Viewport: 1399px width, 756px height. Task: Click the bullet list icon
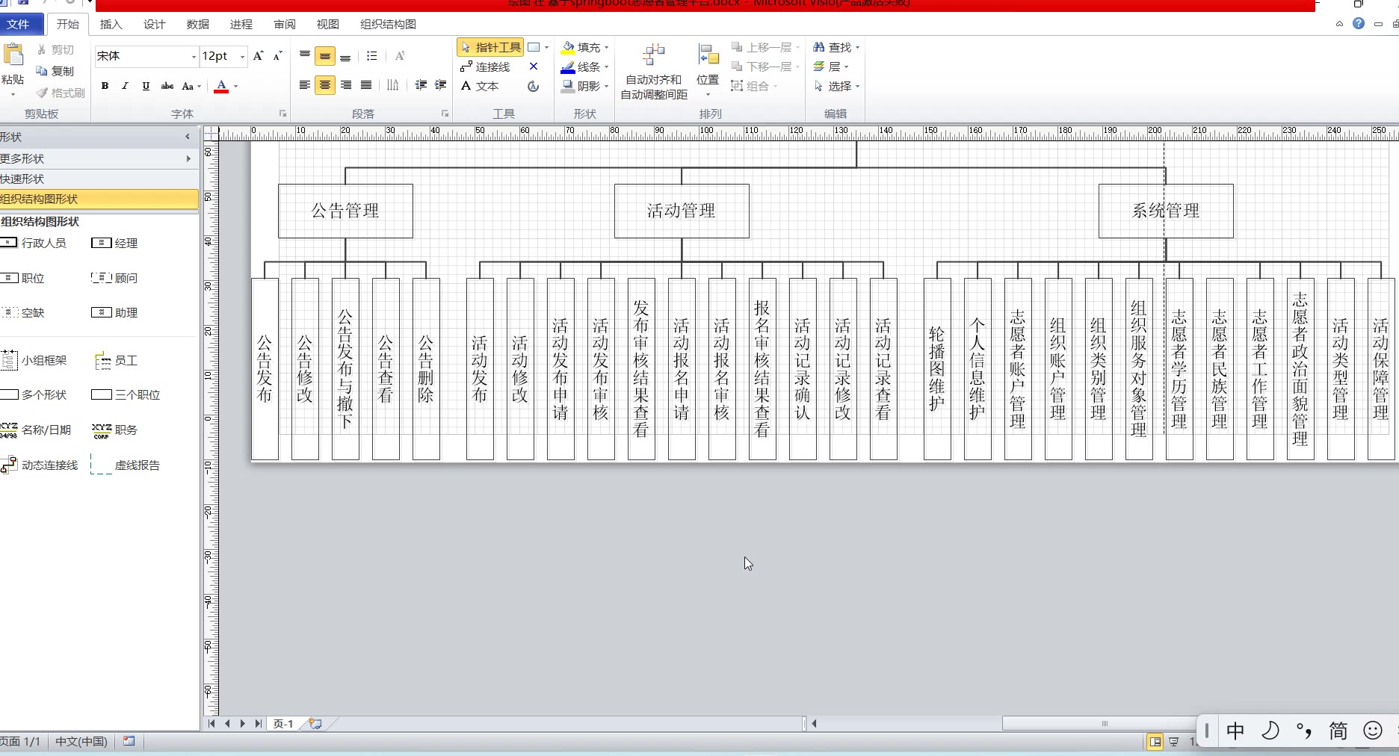[x=371, y=56]
